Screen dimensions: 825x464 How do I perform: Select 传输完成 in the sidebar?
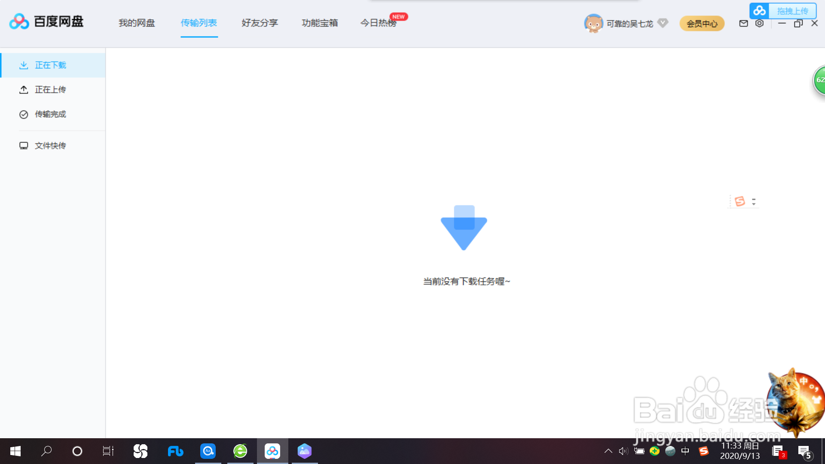[50, 114]
